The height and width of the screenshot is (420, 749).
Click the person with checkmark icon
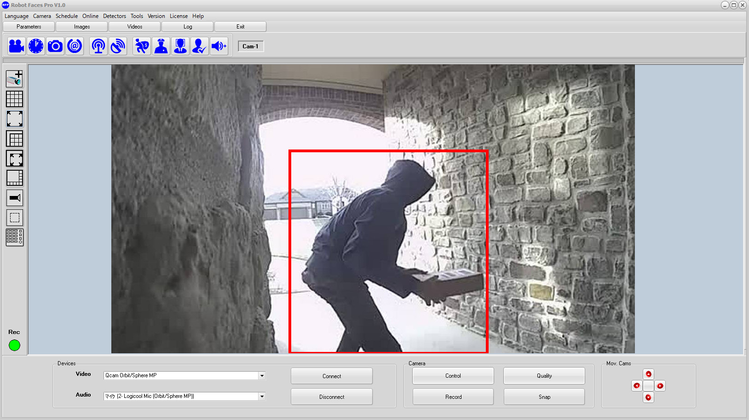click(200, 46)
